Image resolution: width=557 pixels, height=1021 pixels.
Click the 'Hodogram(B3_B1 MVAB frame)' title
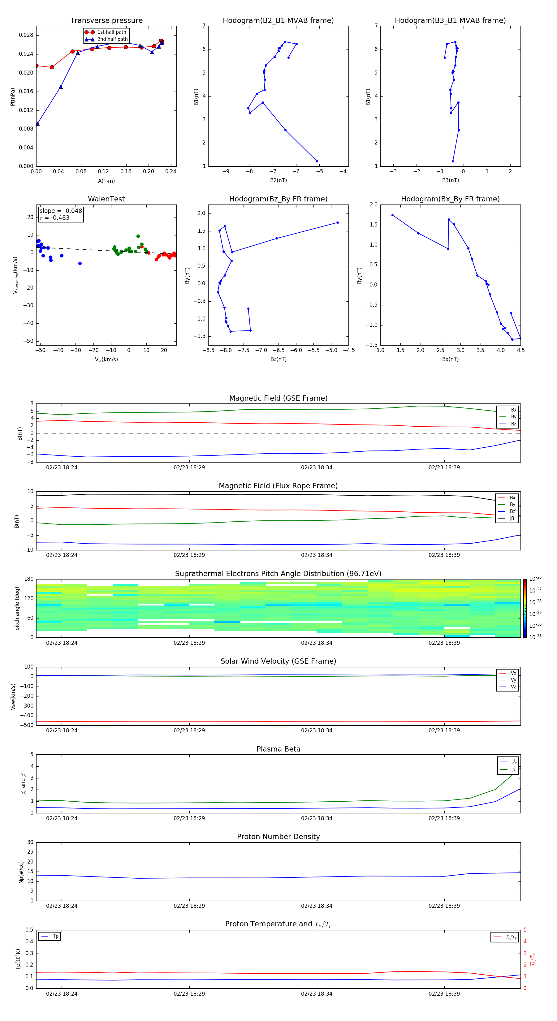click(x=450, y=21)
